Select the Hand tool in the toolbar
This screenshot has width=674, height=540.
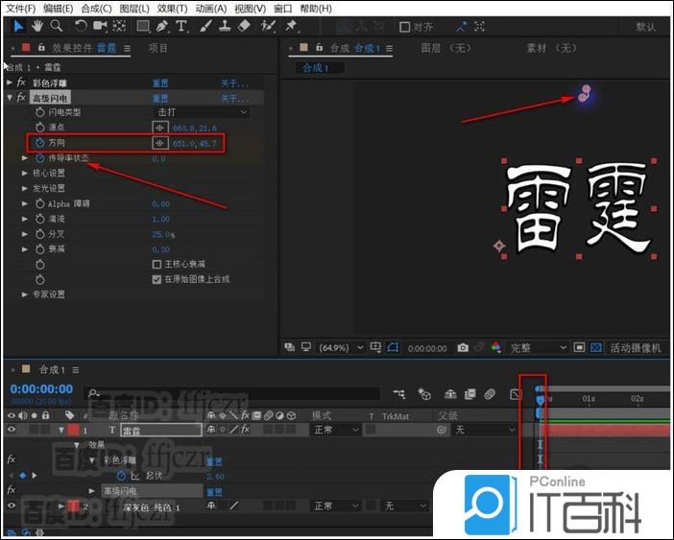37,26
